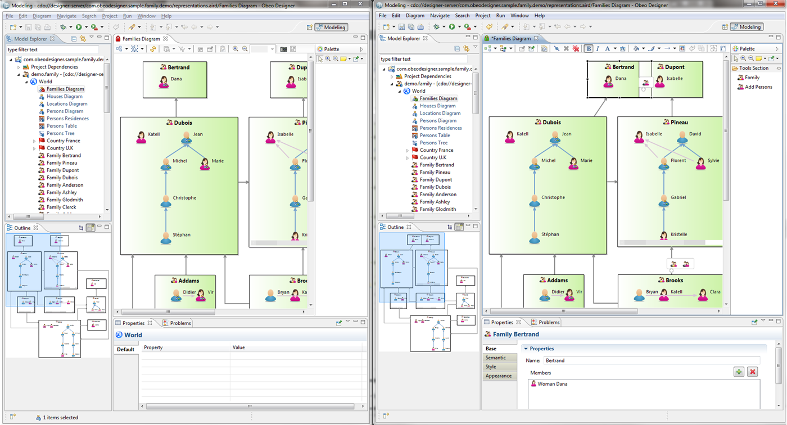Image resolution: width=787 pixels, height=425 pixels.
Task: Choose the selection arrow tool in the Palette
Action: 735,58
